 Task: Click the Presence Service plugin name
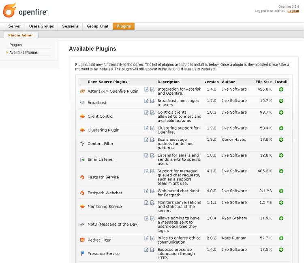[x=103, y=254]
